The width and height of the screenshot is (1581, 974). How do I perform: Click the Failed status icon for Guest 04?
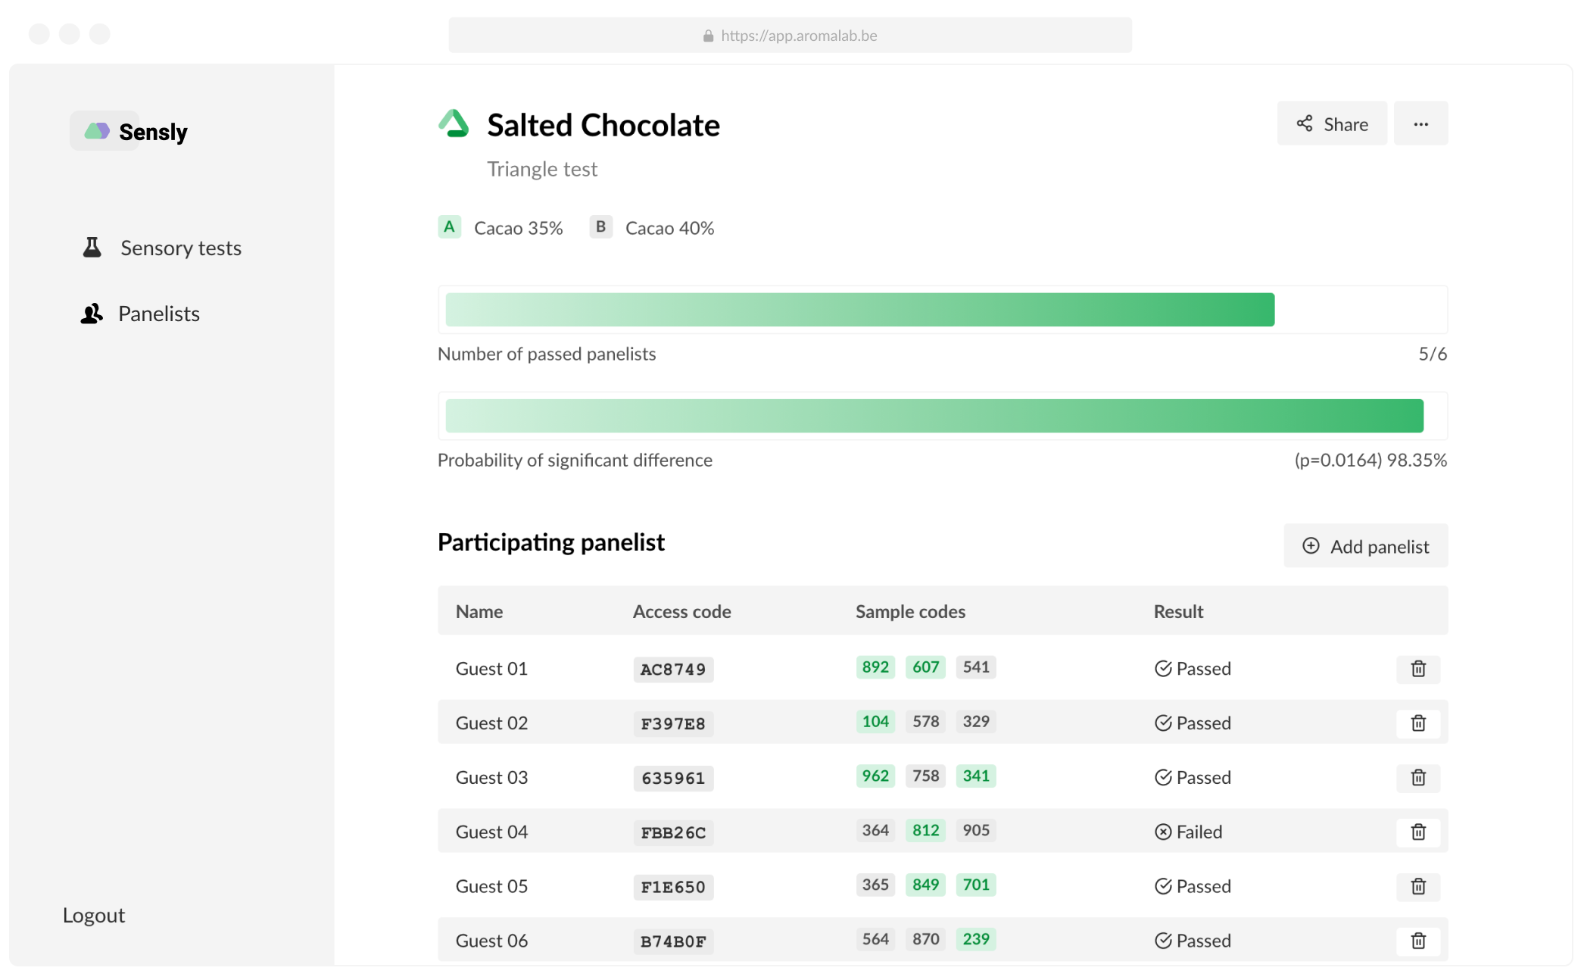click(1163, 832)
